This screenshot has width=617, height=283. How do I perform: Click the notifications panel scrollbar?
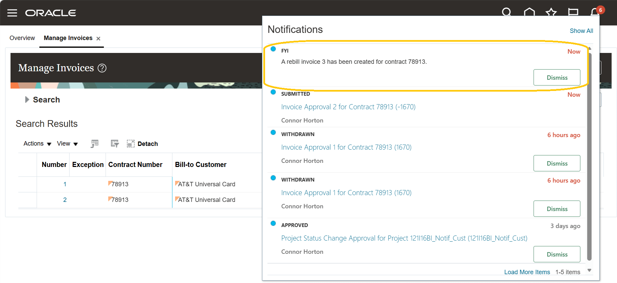pyautogui.click(x=590, y=156)
